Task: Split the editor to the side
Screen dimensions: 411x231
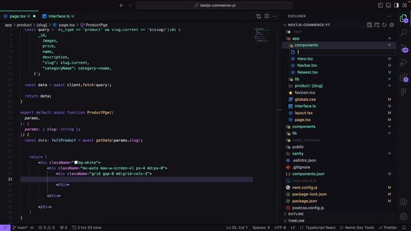Action: (267, 16)
